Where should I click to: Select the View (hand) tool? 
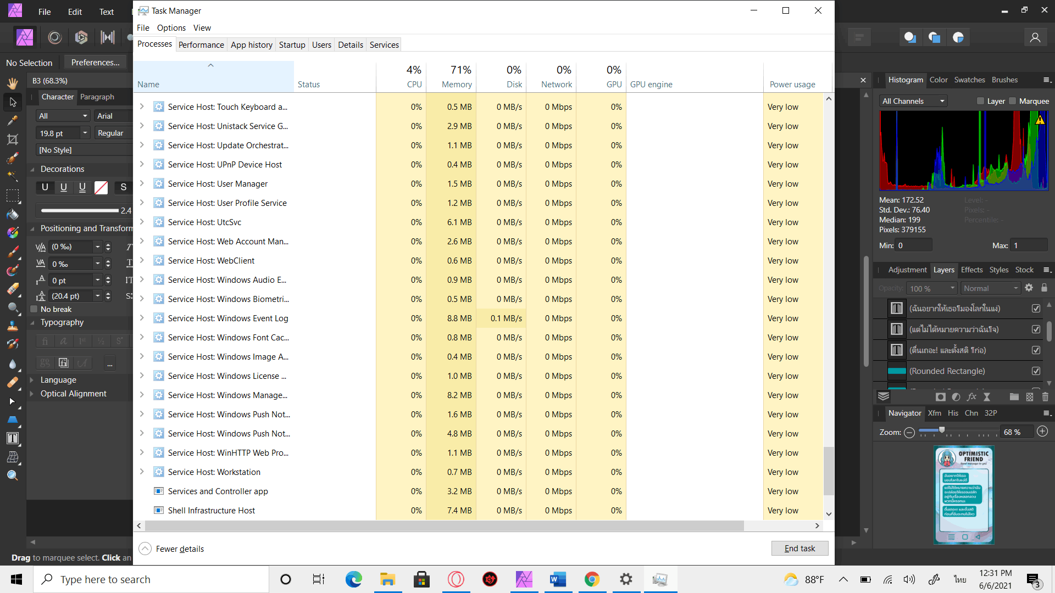12,83
